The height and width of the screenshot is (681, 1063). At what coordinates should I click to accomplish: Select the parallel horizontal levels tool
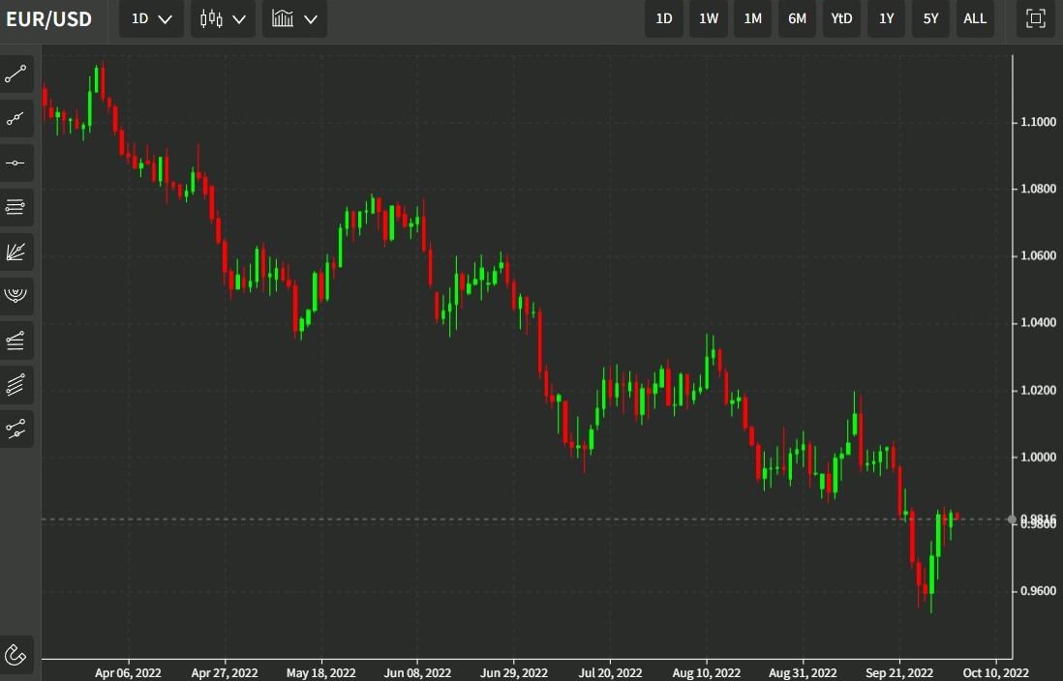pos(15,207)
